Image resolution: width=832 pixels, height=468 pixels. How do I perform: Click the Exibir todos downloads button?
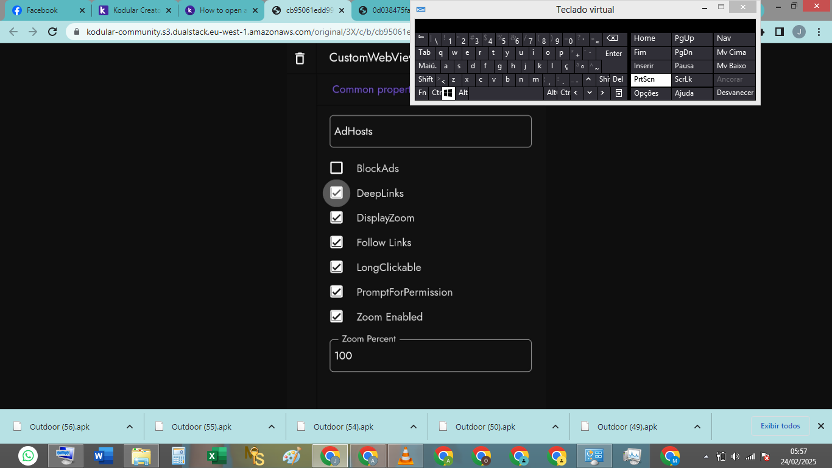pos(780,426)
